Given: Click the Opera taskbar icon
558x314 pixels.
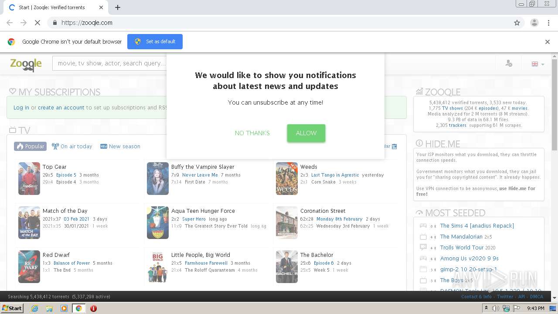Looking at the screenshot, I should pyautogui.click(x=93, y=308).
